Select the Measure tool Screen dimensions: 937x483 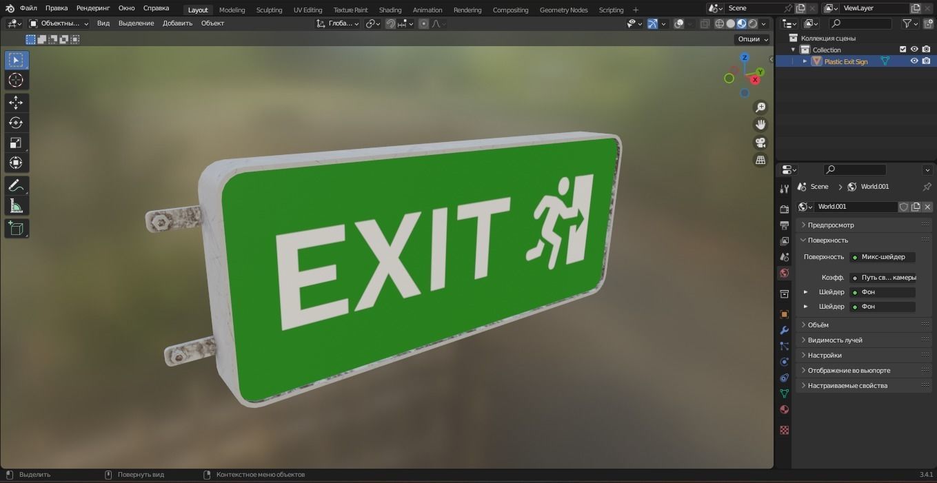[x=16, y=205]
